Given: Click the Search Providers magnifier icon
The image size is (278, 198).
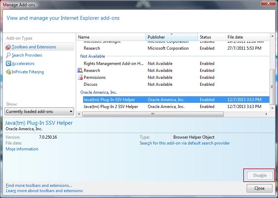Looking at the screenshot, I should point(8,55).
